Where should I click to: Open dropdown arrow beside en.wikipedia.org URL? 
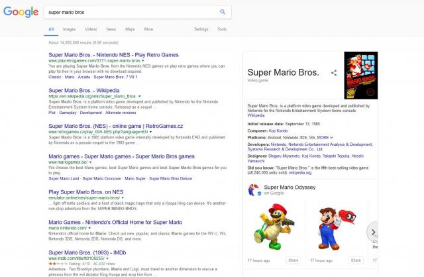pyautogui.click(x=141, y=96)
